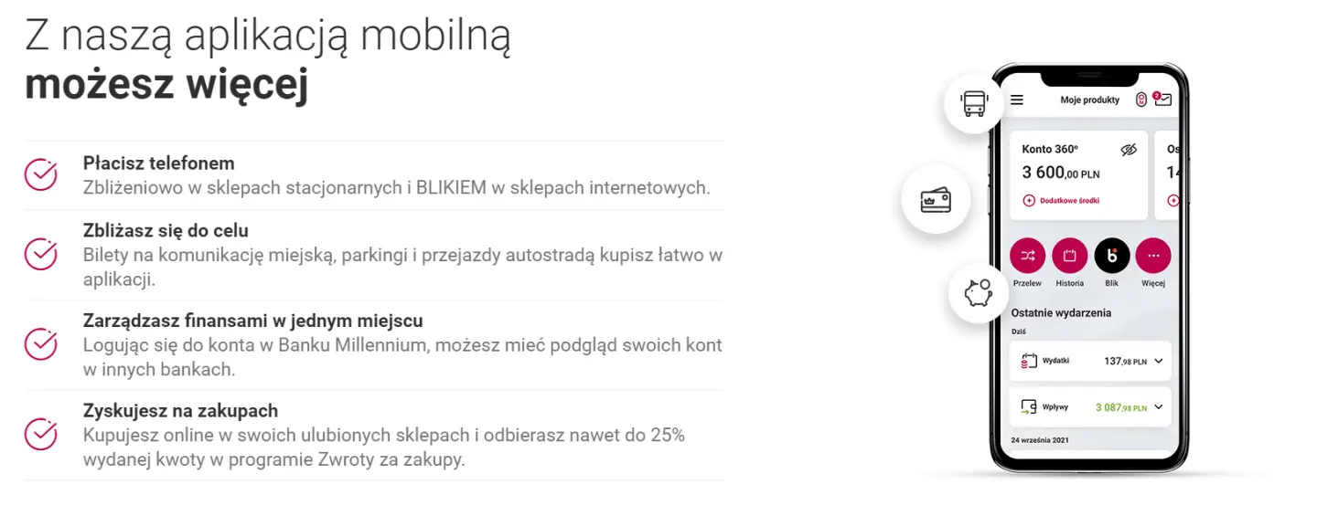Expand the Wpływy row chevron

coord(1159,407)
